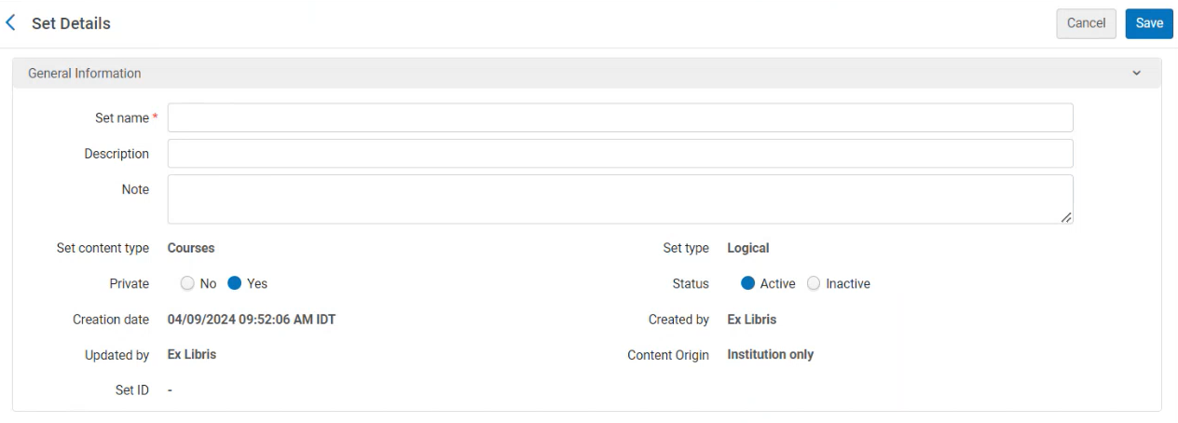Image resolution: width=1178 pixels, height=423 pixels.
Task: Click Ex Libris next to Updated by
Action: [192, 355]
